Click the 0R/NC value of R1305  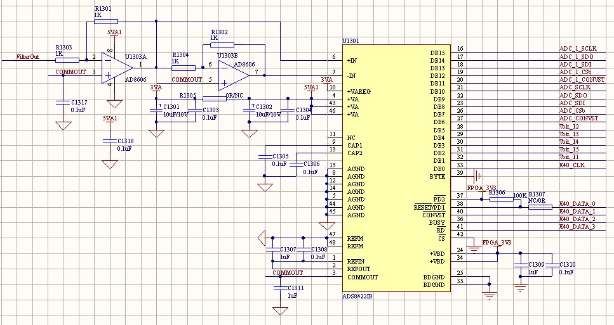pos(234,95)
